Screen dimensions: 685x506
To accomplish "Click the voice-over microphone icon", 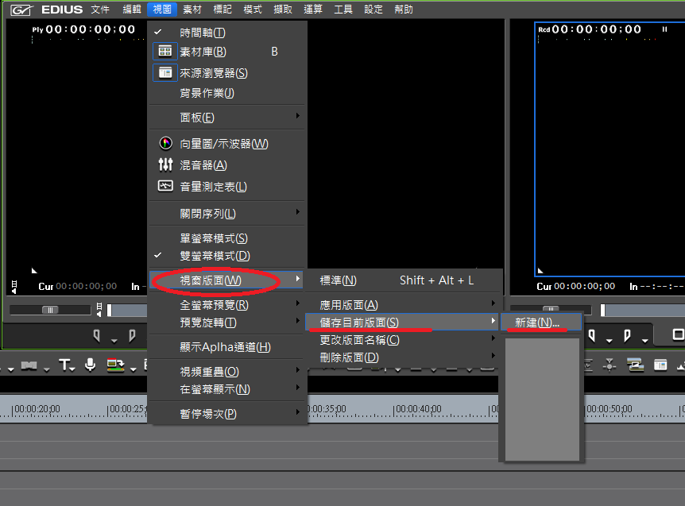I will (x=91, y=365).
